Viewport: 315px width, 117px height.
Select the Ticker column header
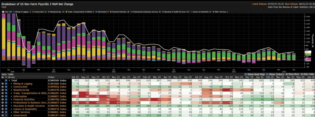[x=51, y=77]
